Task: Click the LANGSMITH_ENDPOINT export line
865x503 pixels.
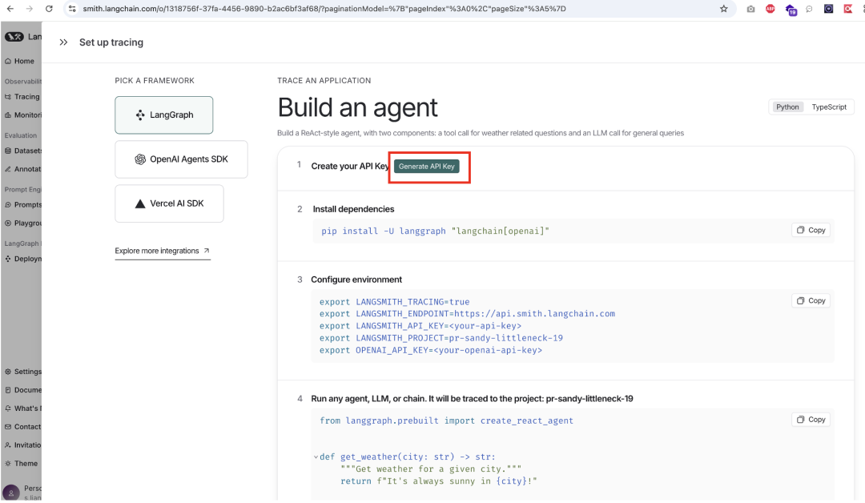Action: [x=467, y=314]
